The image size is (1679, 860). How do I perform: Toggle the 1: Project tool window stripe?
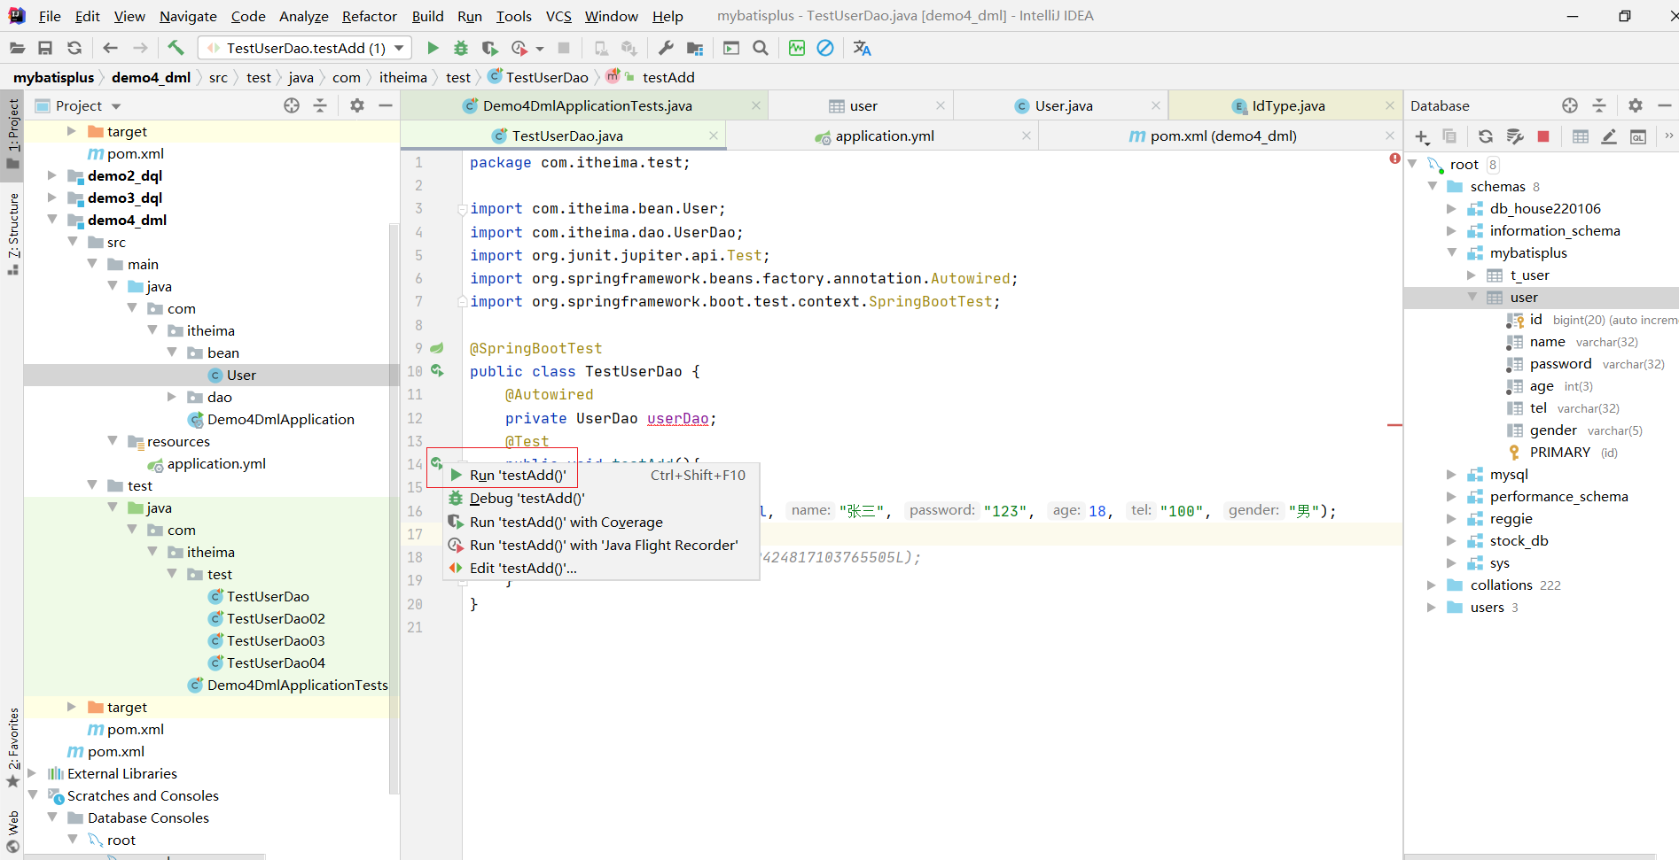pyautogui.click(x=13, y=133)
